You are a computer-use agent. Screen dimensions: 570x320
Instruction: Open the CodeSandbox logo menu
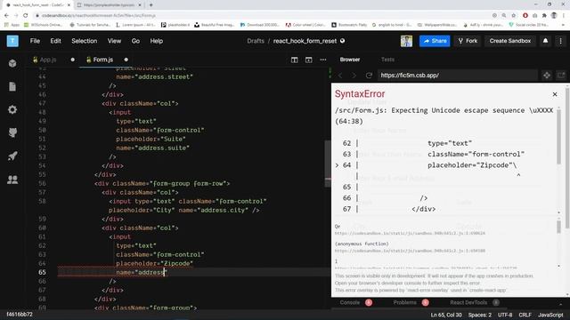12,41
